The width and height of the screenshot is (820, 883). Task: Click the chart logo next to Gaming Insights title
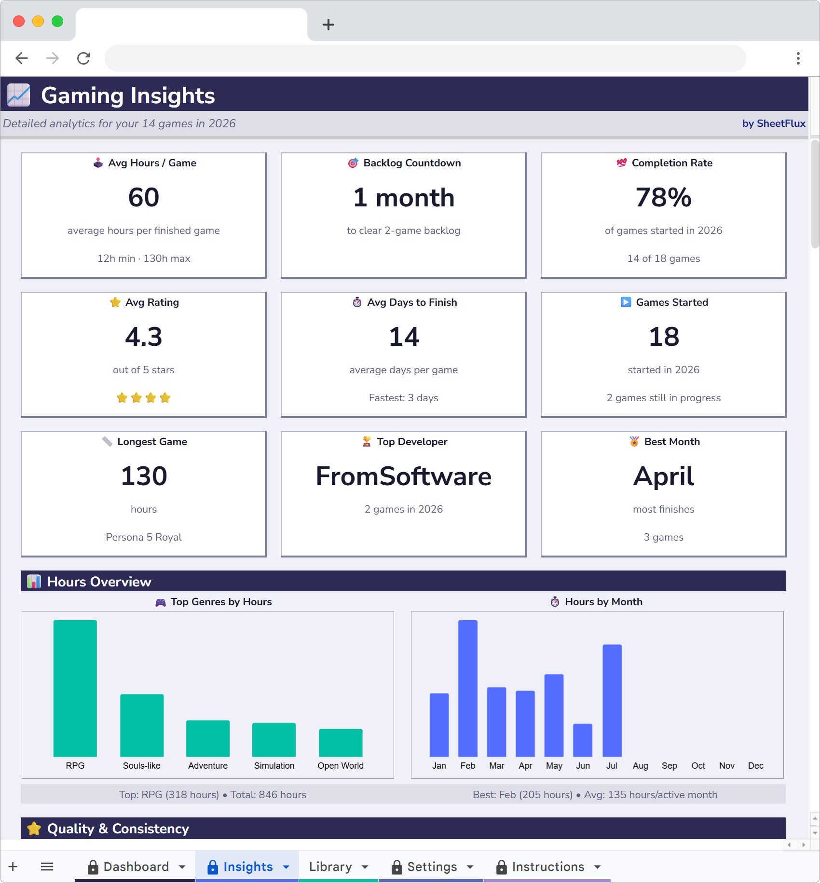18,95
